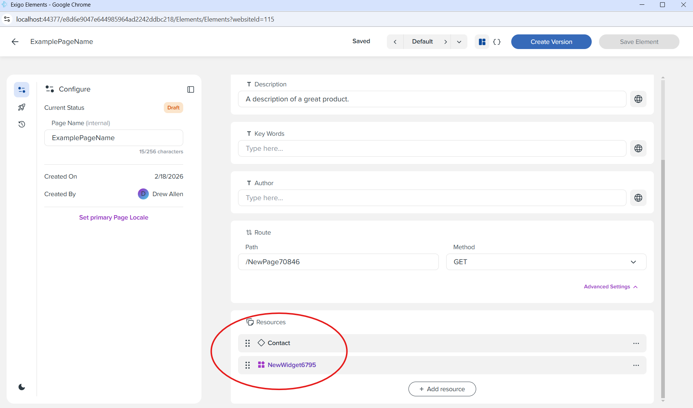
Task: Select the rocket launch icon in sidebar
Action: click(21, 107)
